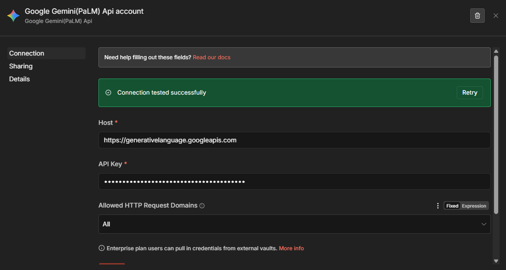Click the 'Google Gemini(PaLM) Api' subtitle text
The image size is (506, 270).
click(x=58, y=21)
